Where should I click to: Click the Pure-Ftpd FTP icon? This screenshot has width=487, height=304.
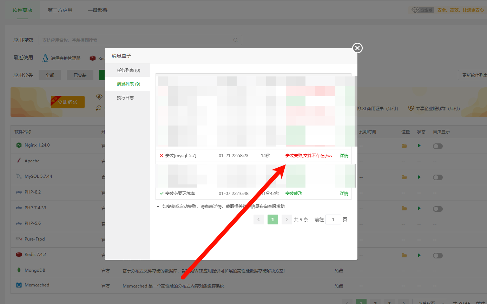[19, 239]
